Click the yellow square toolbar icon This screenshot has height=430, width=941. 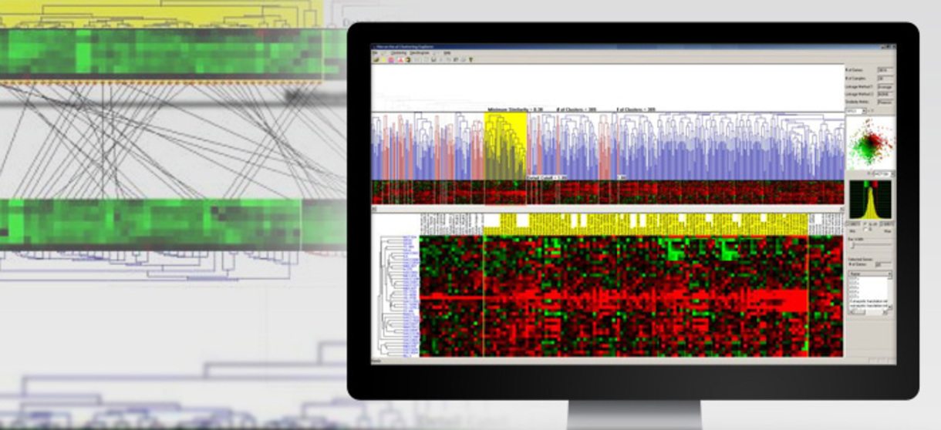(384, 60)
